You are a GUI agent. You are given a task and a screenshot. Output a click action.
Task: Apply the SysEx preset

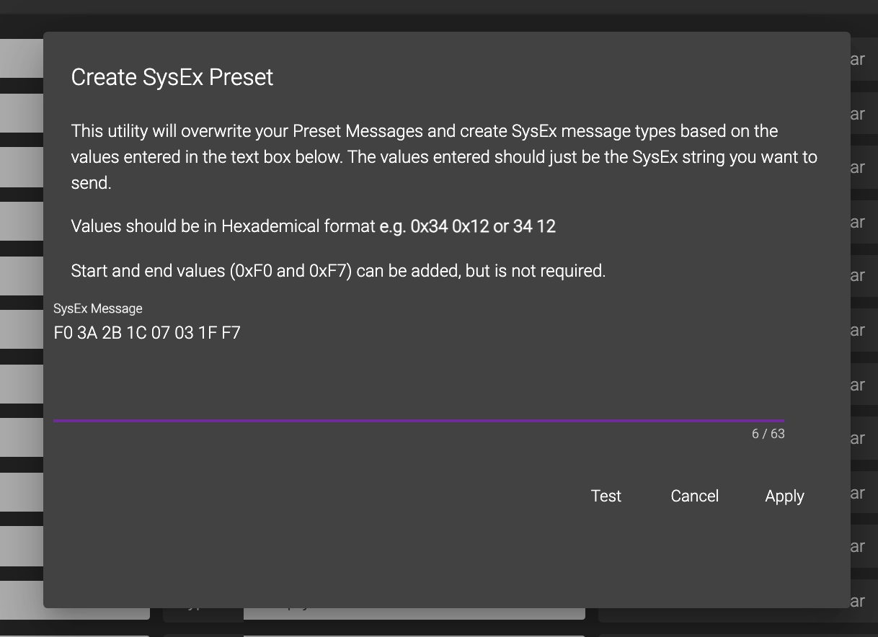(784, 496)
